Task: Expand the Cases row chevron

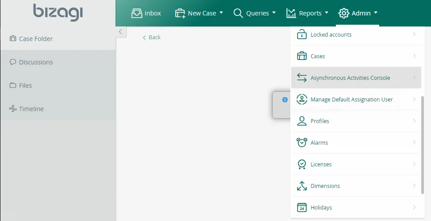Action: point(414,56)
